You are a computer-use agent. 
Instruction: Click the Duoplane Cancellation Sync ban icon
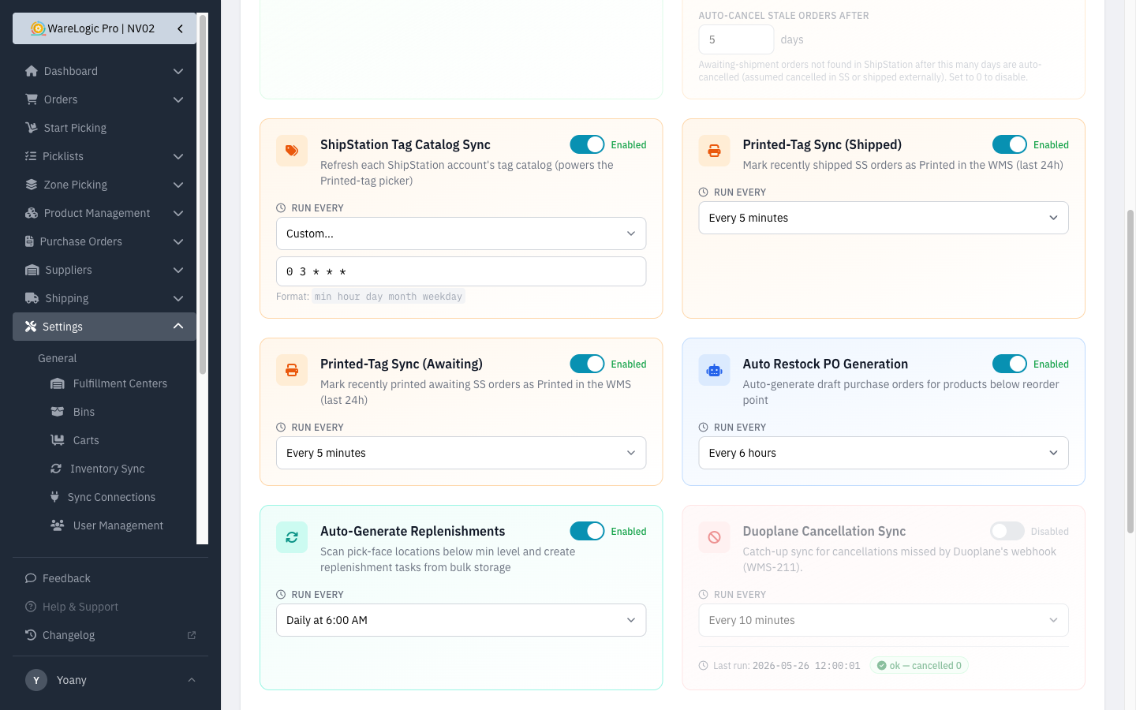click(714, 537)
